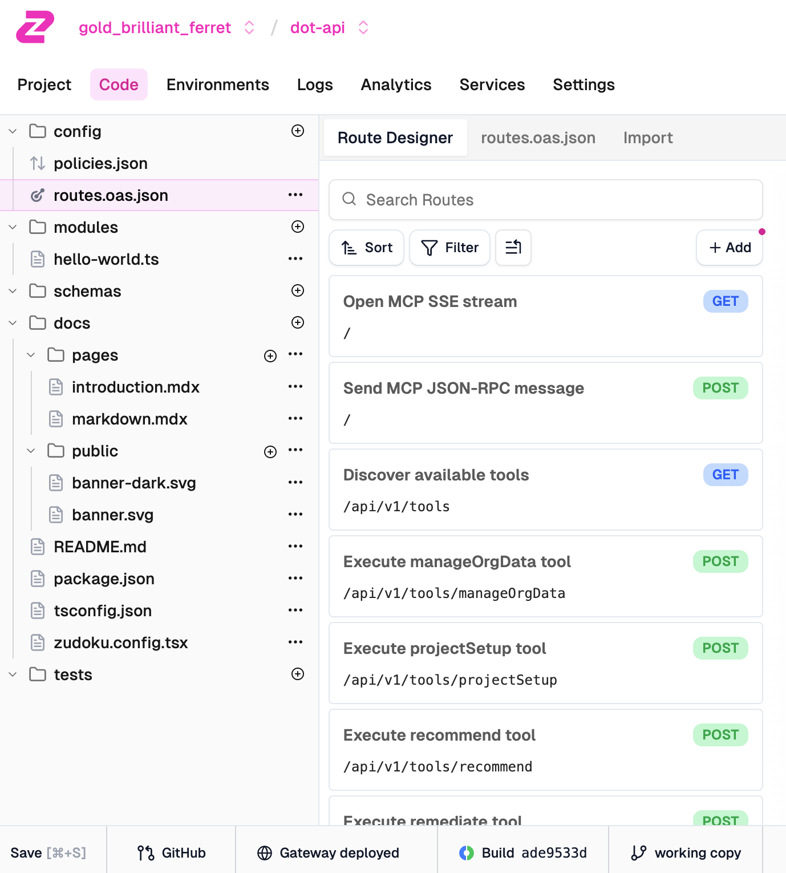Collapse the public folder chevron

31,451
